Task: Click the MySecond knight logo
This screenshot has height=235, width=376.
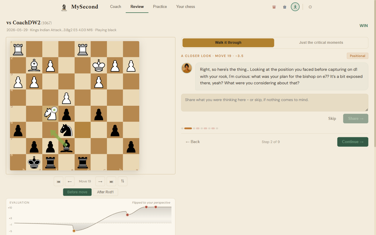Action: point(64,7)
